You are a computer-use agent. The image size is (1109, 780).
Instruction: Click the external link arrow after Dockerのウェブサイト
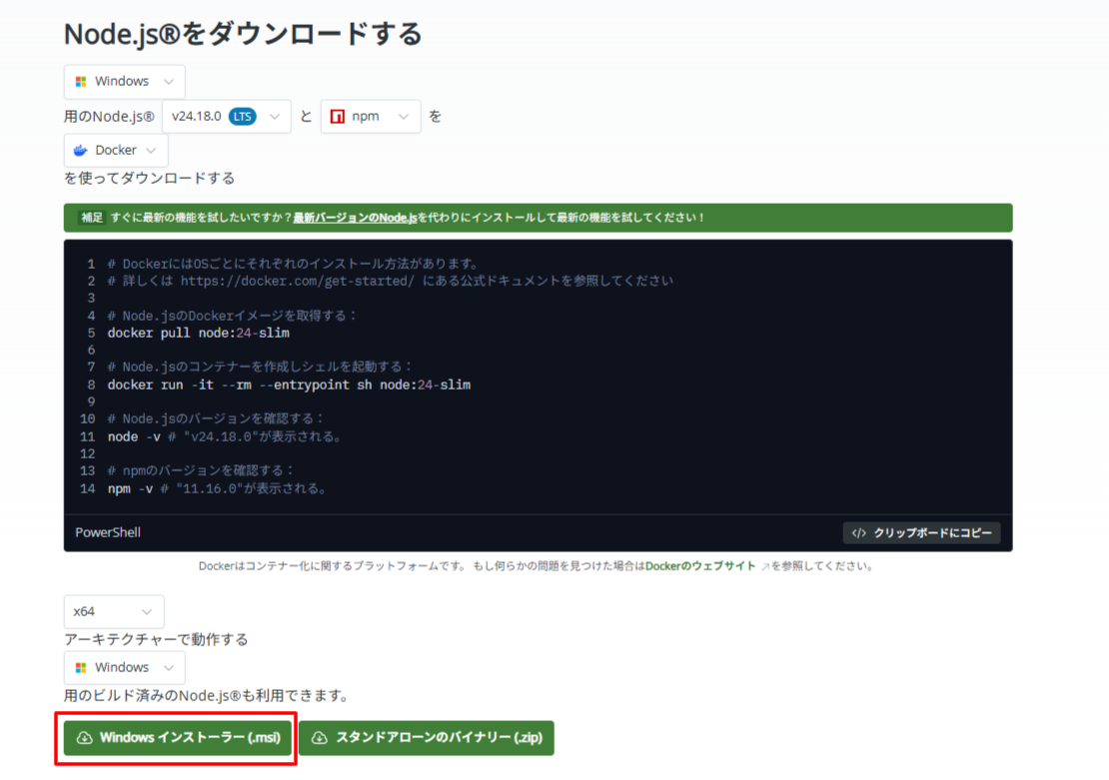pos(764,566)
